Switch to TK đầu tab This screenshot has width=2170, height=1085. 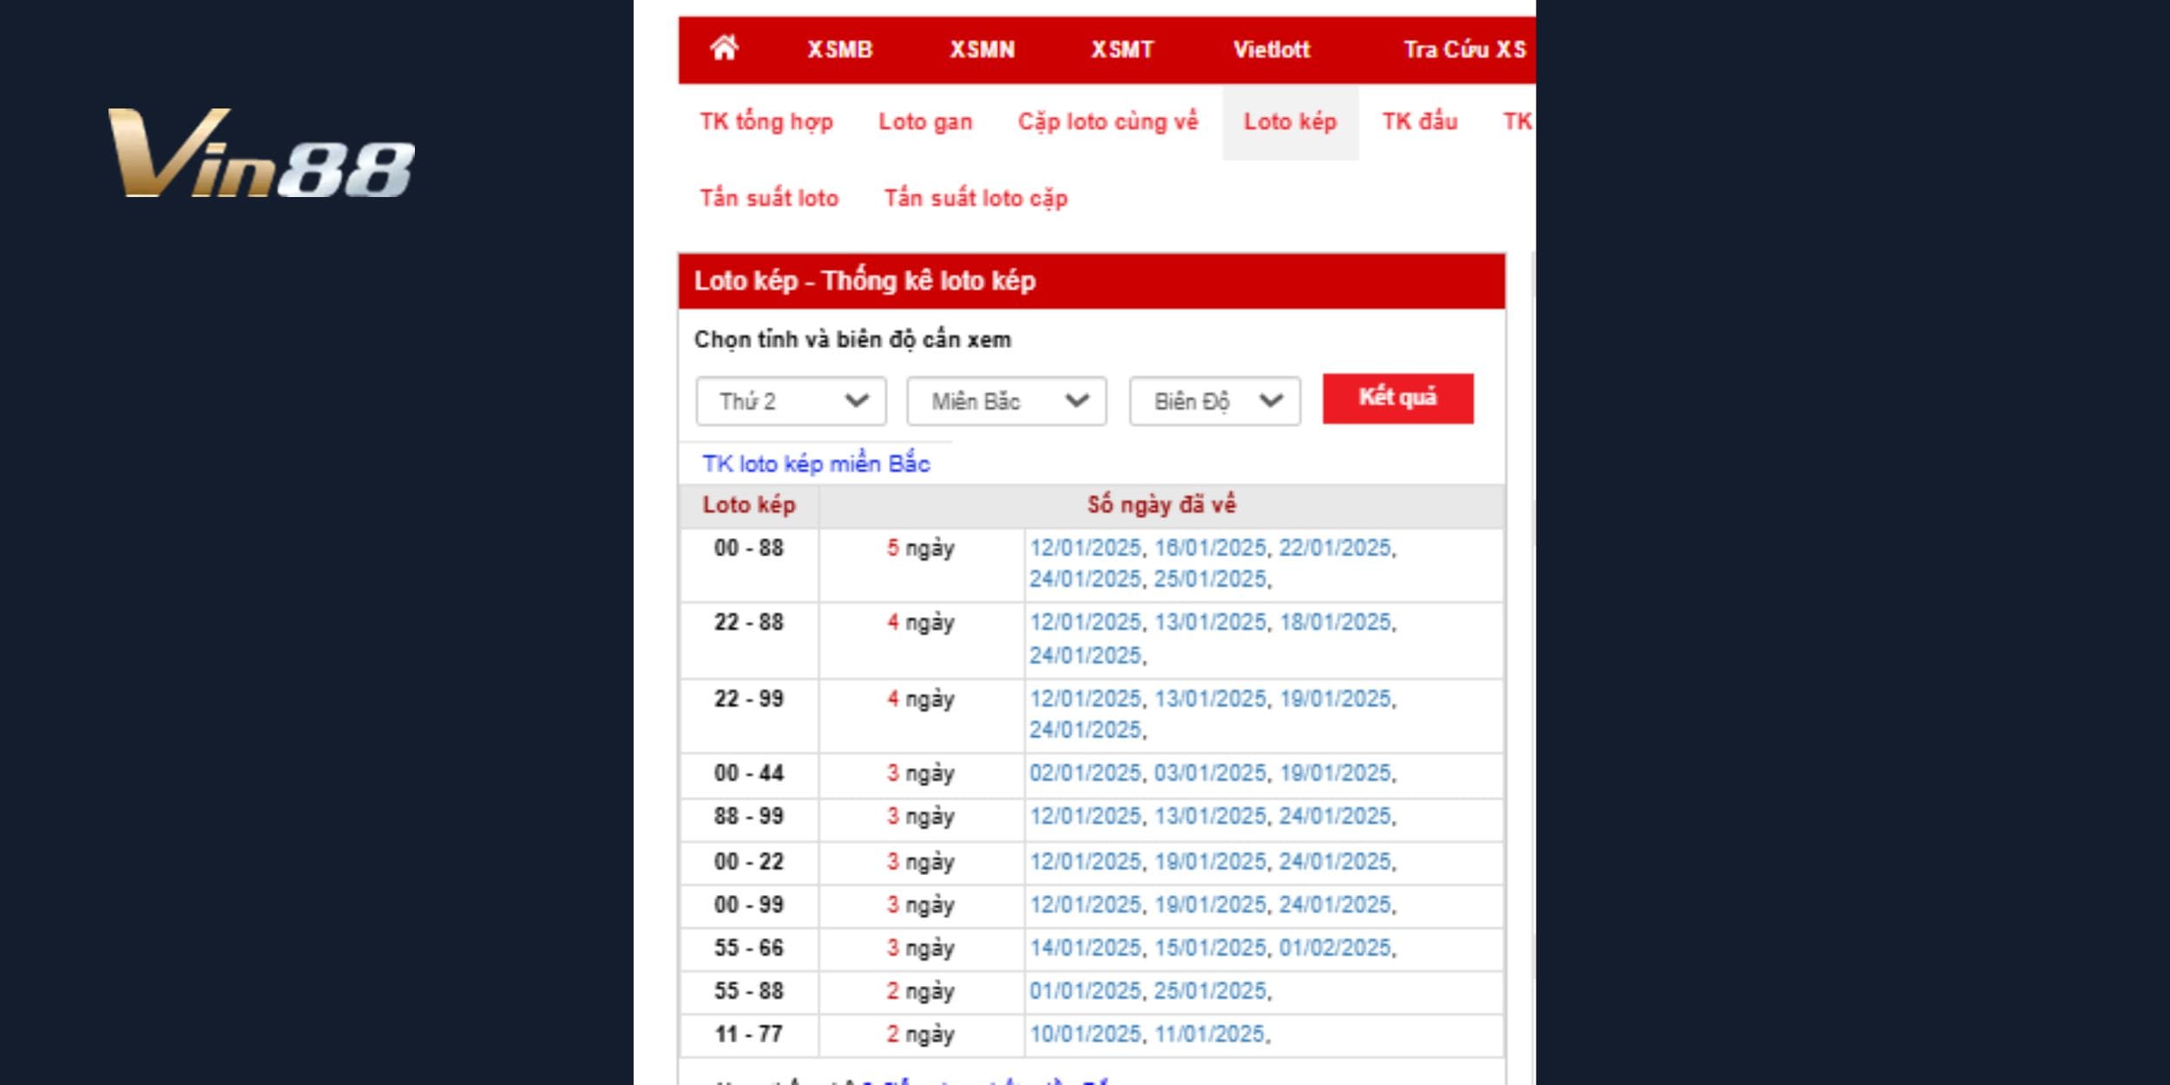point(1419,122)
